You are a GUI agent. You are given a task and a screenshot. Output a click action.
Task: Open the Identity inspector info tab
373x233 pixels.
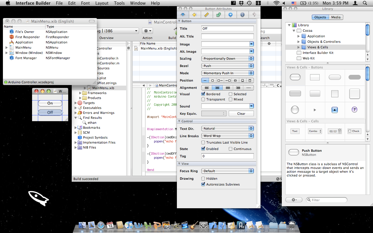point(242,15)
